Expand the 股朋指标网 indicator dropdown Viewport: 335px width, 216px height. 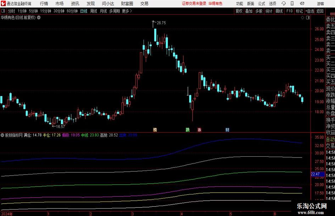pos(2,135)
